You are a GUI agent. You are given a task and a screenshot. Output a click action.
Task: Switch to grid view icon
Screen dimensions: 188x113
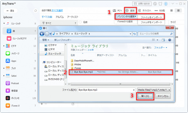tap(171, 11)
